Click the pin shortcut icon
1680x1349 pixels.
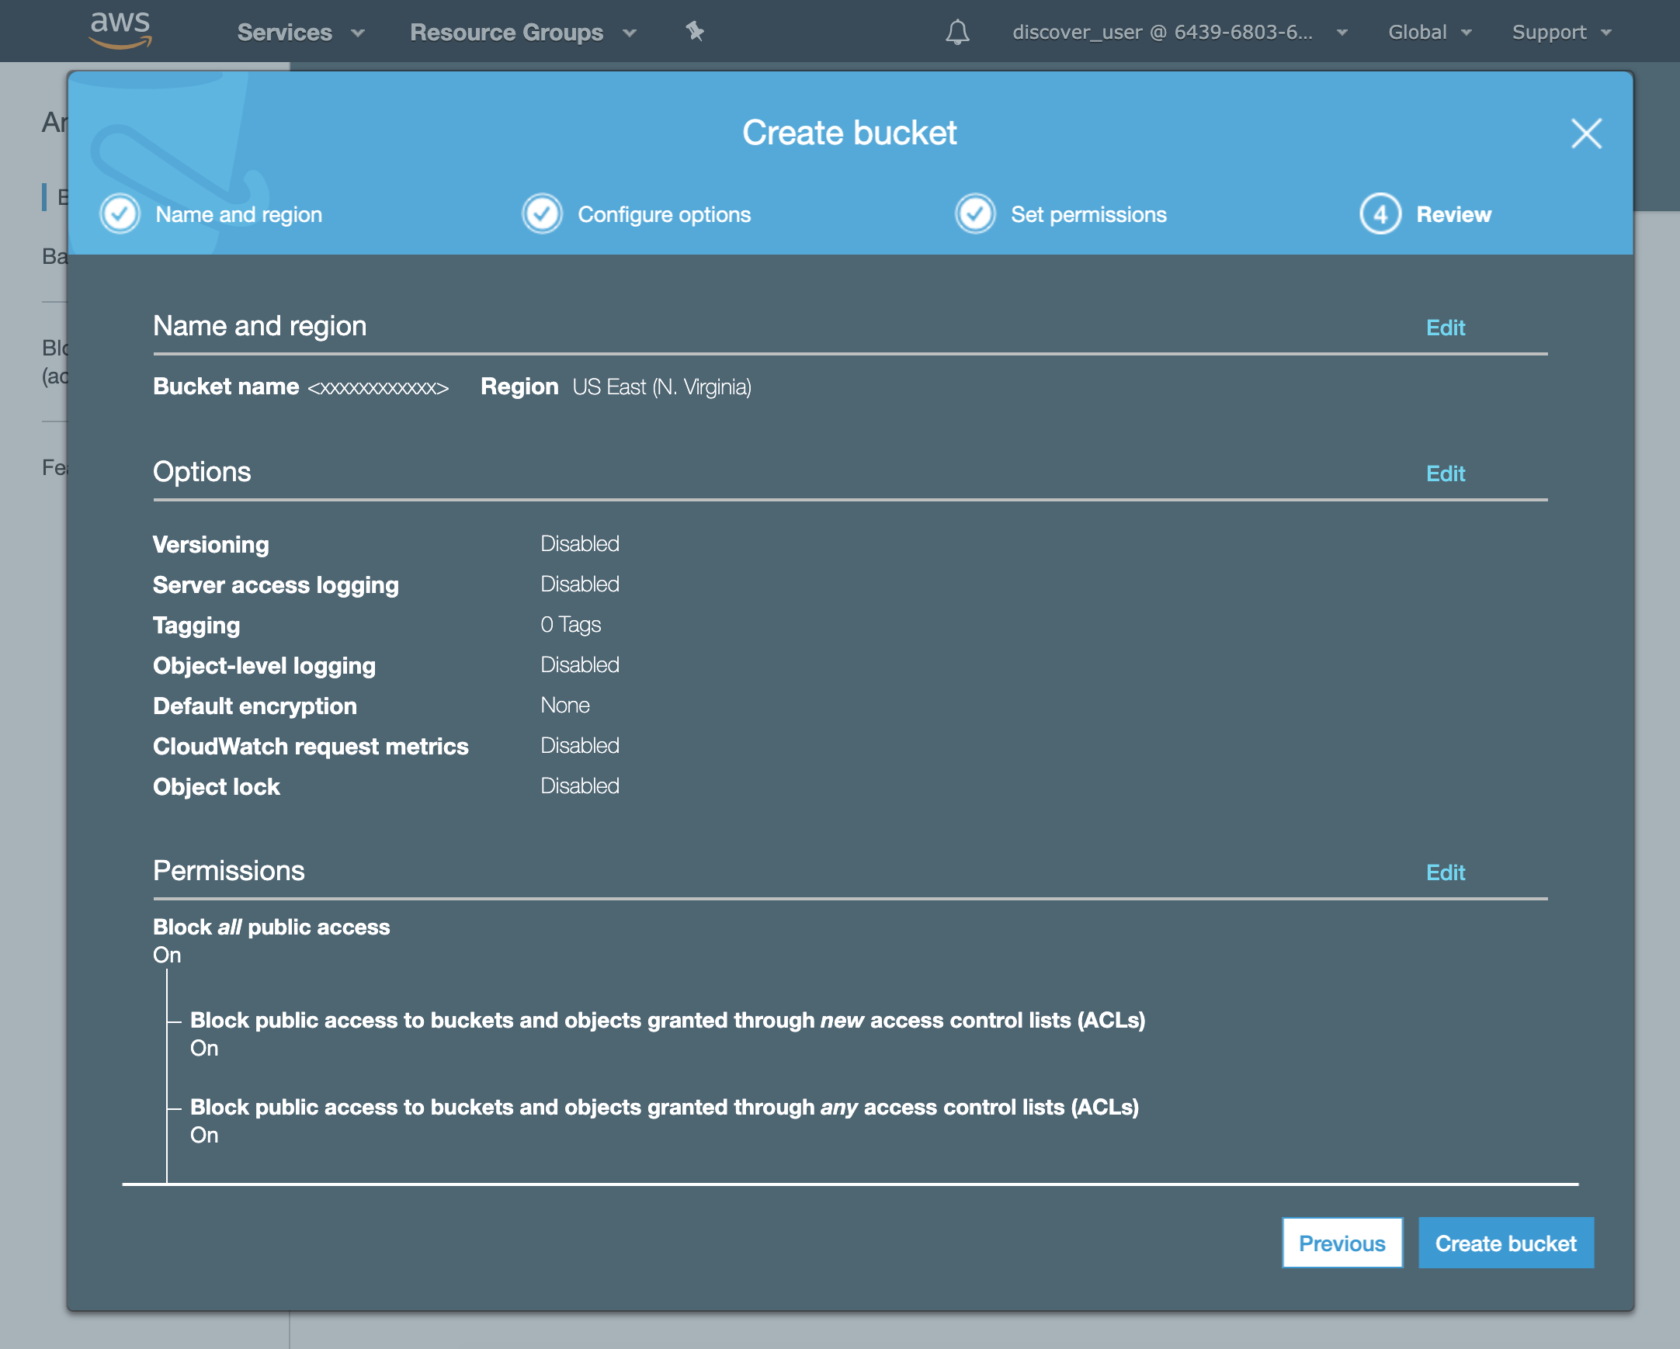(694, 31)
